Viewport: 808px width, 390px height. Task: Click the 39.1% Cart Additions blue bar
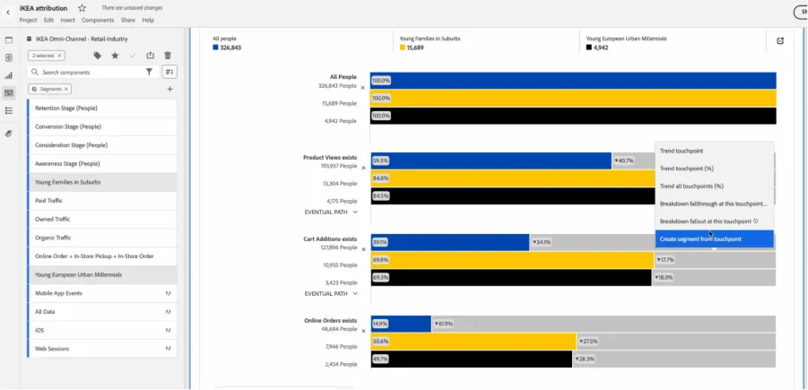pos(450,242)
